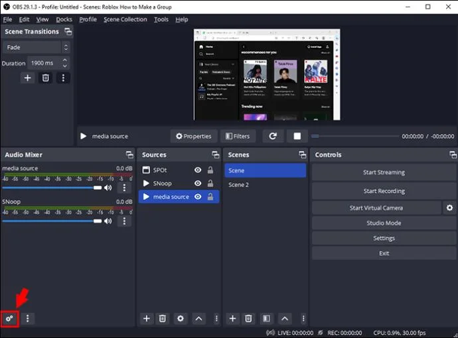Increase transition duration with up arrow
458x338 pixels.
(x=65, y=60)
